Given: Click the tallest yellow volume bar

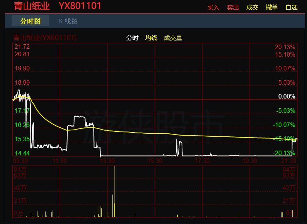Looking at the screenshot, I should 114,191.
